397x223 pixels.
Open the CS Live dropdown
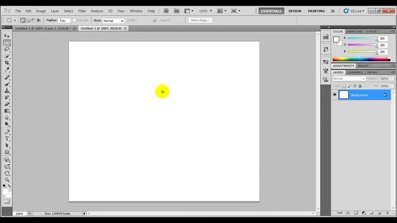click(354, 11)
